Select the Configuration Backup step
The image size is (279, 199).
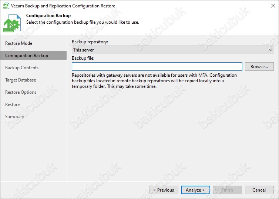[x=33, y=56]
